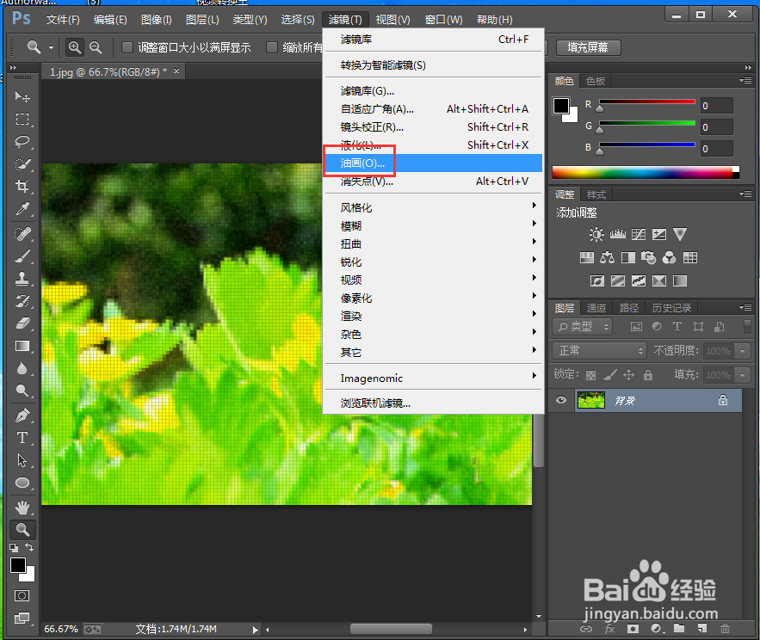Open the opacity 不透明度 dropdown arrow
The height and width of the screenshot is (640, 760).
pos(742,351)
